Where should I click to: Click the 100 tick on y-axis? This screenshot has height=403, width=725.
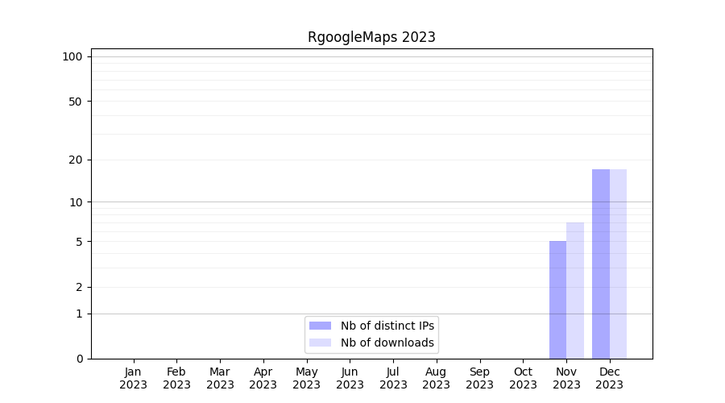click(x=72, y=56)
